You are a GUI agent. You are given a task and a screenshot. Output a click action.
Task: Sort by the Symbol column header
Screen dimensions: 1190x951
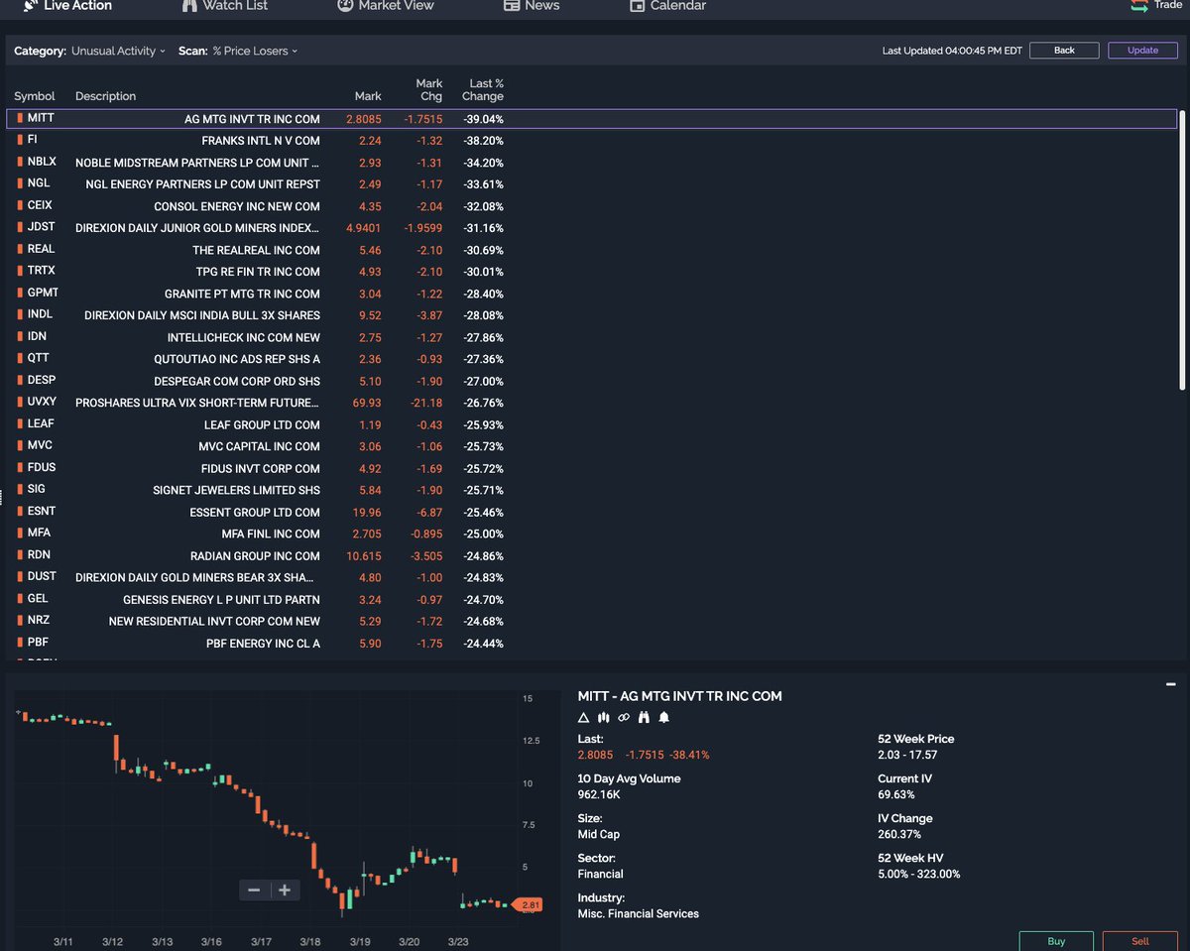coord(35,96)
